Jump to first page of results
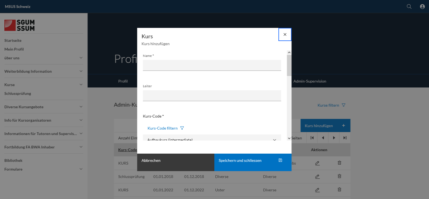Viewport: 429px width, 199px height. [x=312, y=138]
